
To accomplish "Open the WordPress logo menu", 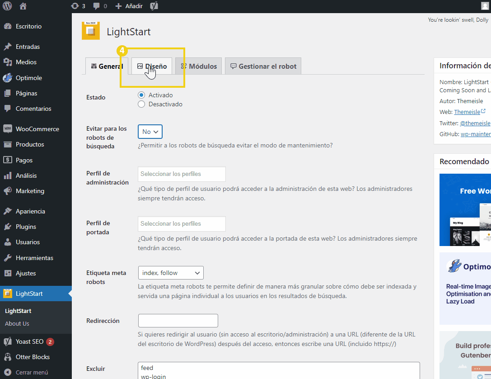I will click(x=7, y=6).
